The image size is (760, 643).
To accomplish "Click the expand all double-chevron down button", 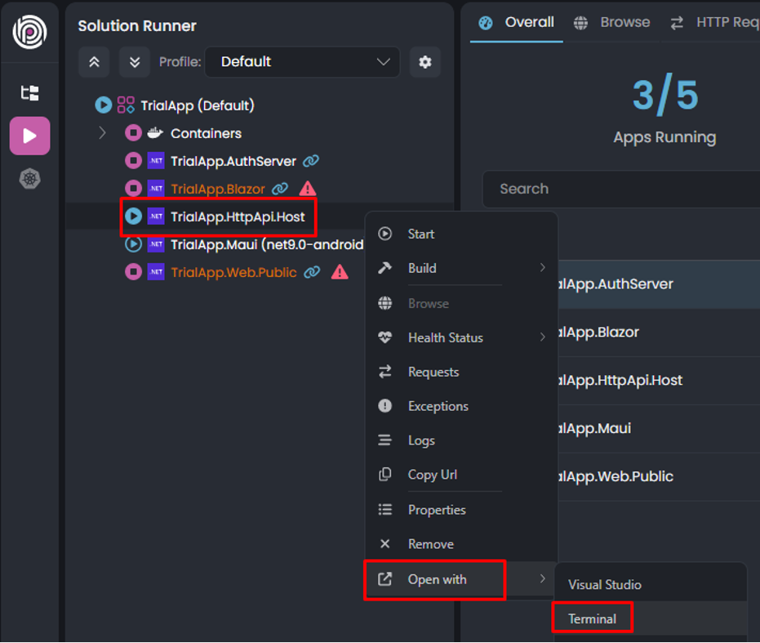I will pos(135,62).
